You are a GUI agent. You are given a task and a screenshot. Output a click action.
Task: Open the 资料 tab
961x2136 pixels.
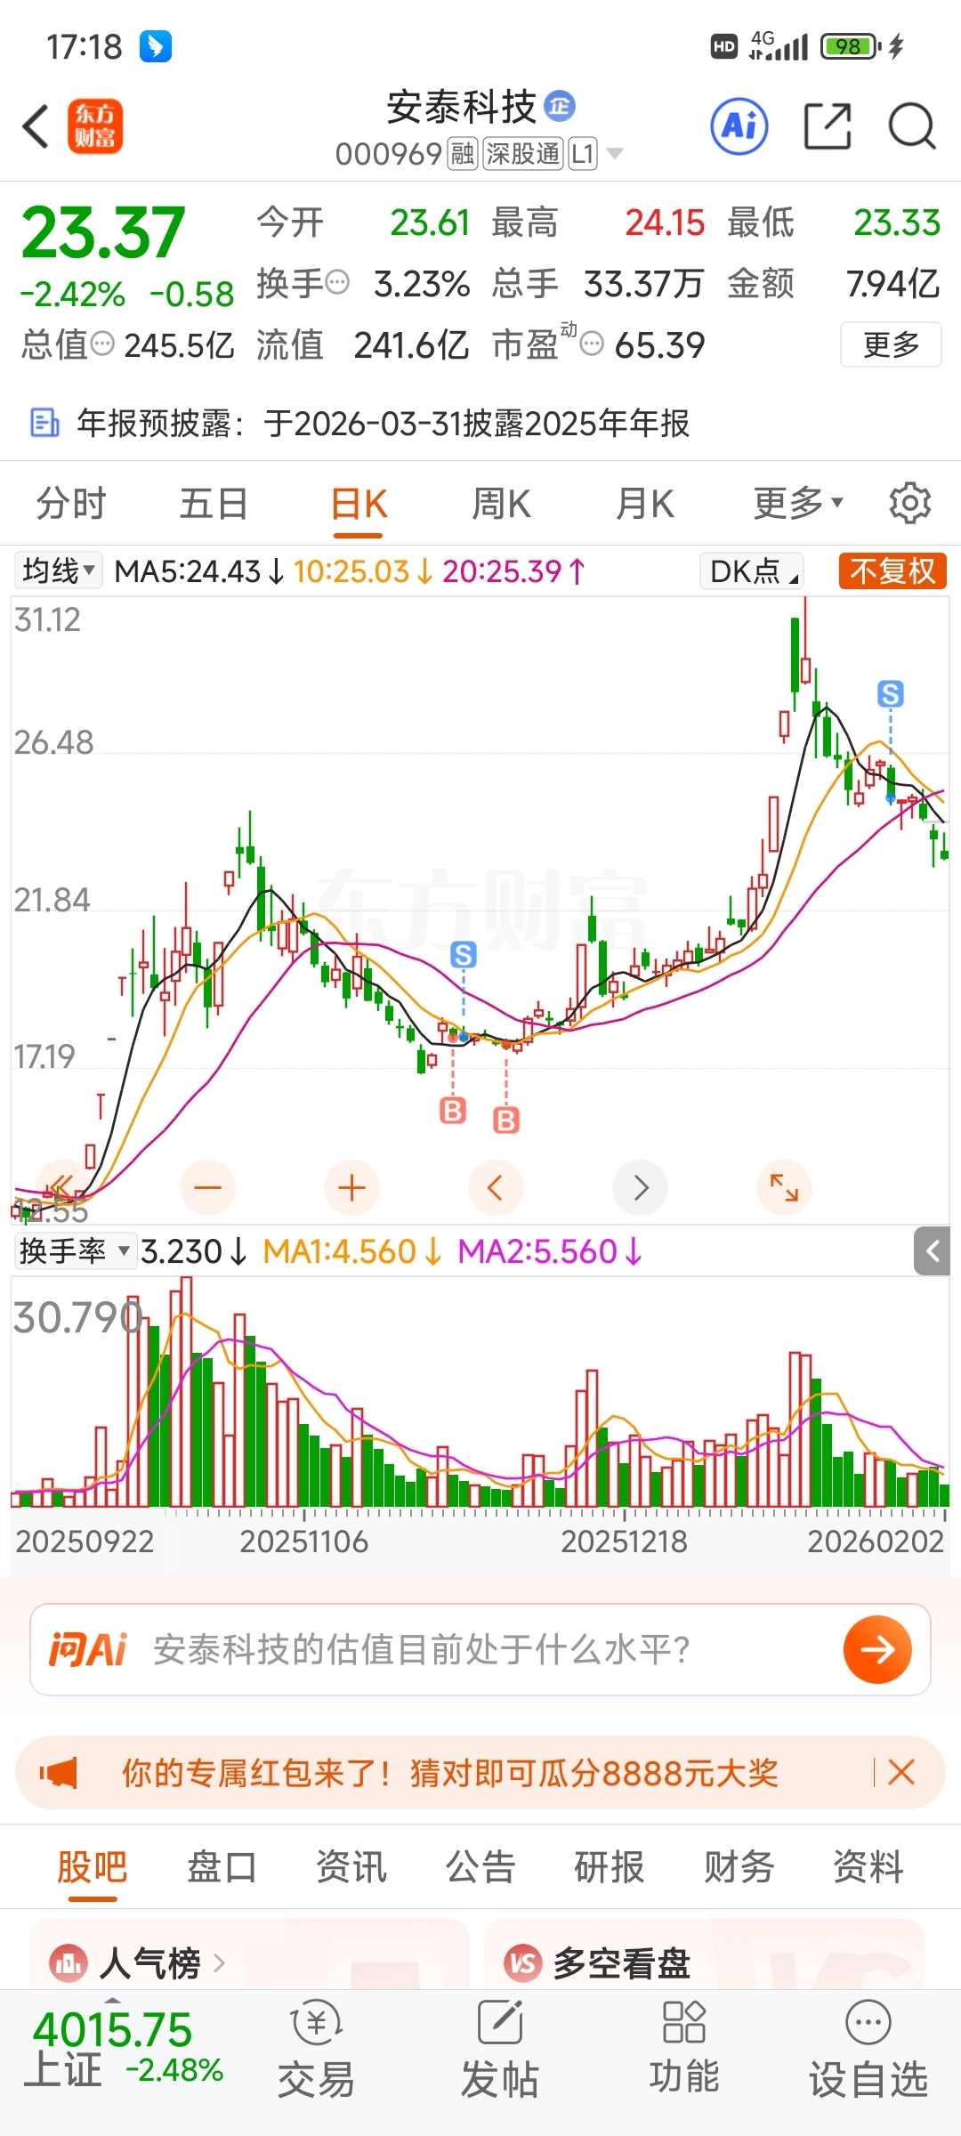tap(868, 1866)
